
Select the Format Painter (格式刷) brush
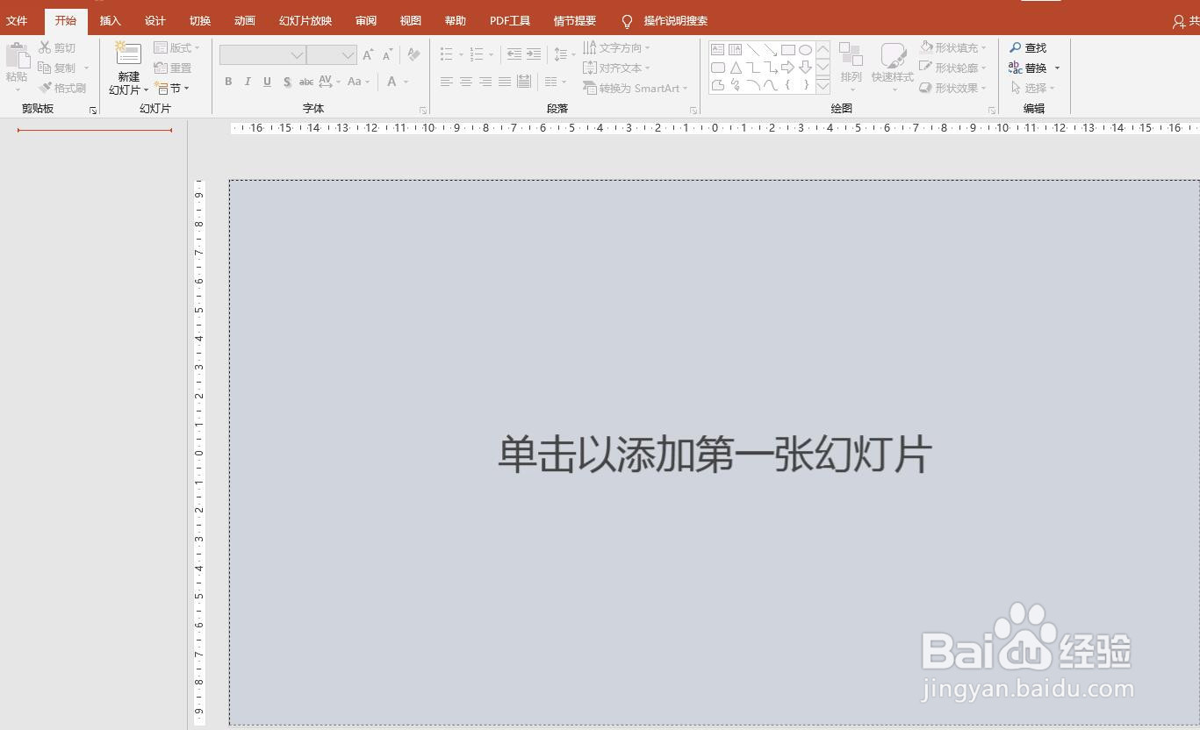pos(62,88)
